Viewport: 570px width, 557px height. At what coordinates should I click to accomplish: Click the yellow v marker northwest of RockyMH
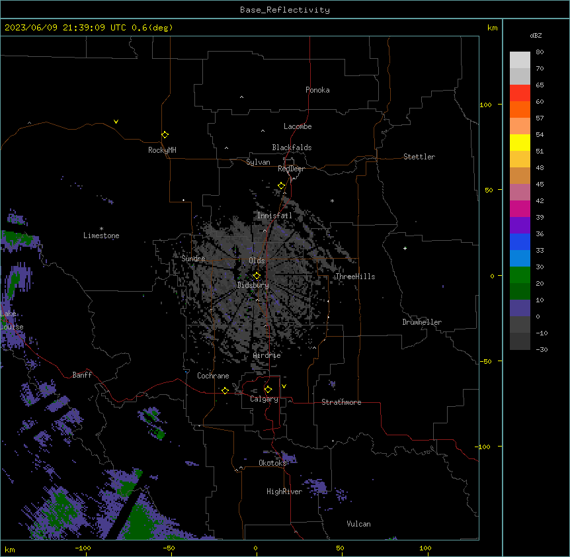(x=116, y=122)
